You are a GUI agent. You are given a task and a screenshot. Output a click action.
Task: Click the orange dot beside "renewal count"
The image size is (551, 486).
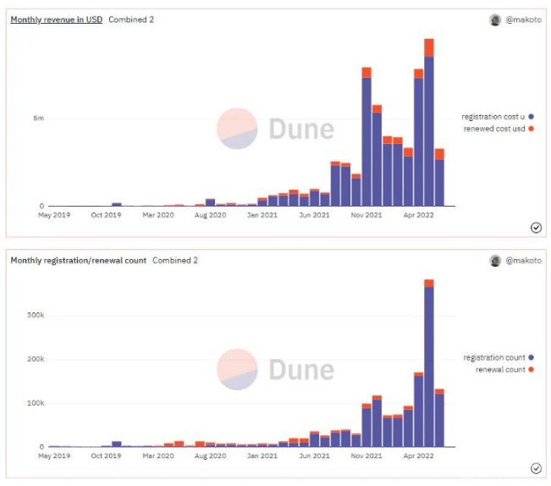(x=532, y=370)
